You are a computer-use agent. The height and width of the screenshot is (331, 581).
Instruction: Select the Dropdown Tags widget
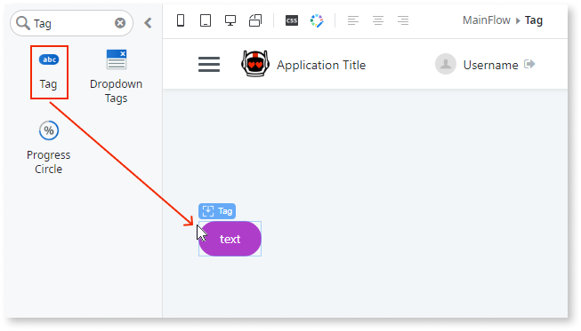pyautogui.click(x=116, y=76)
